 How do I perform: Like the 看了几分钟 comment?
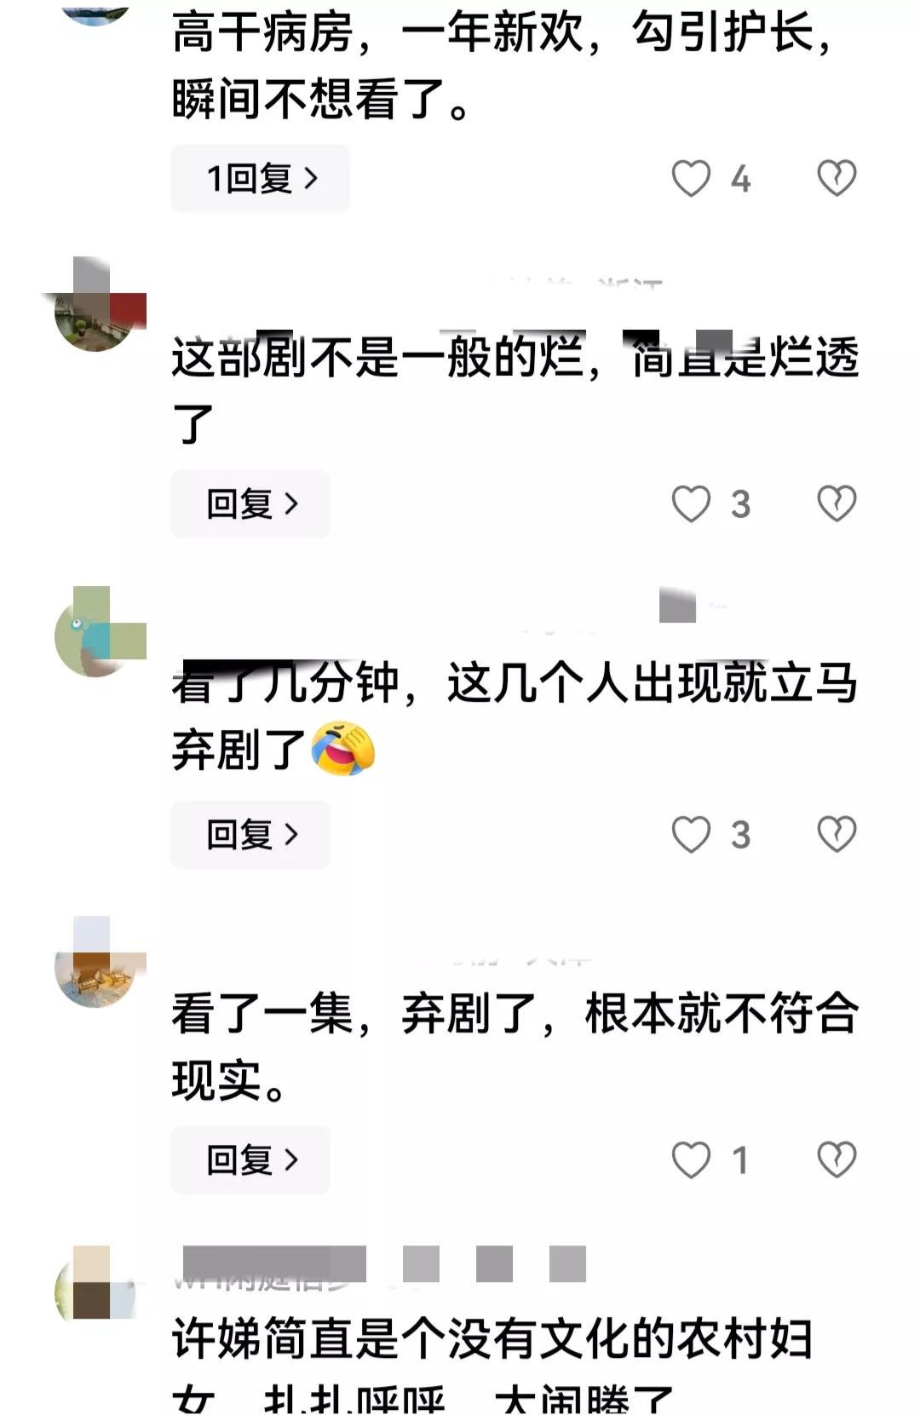(x=691, y=834)
